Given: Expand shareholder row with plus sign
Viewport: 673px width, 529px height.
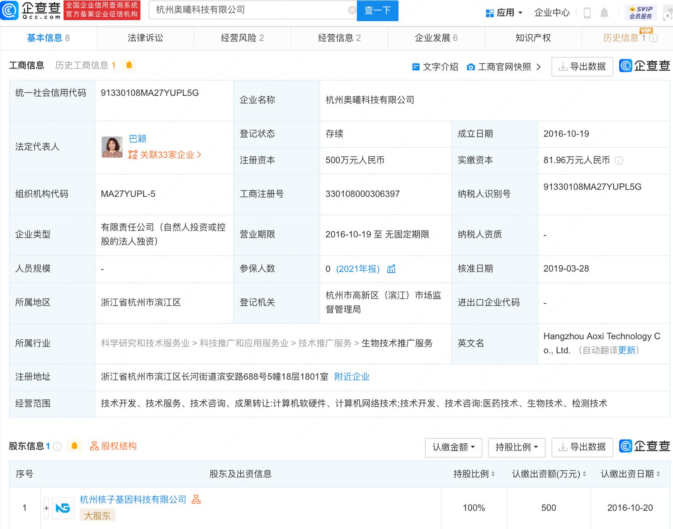Looking at the screenshot, I should point(46,508).
